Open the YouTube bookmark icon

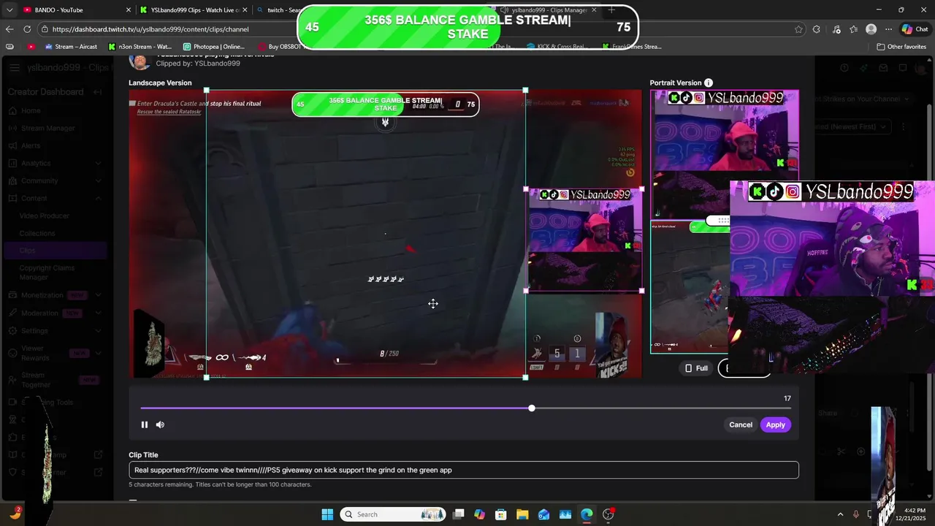tap(31, 47)
